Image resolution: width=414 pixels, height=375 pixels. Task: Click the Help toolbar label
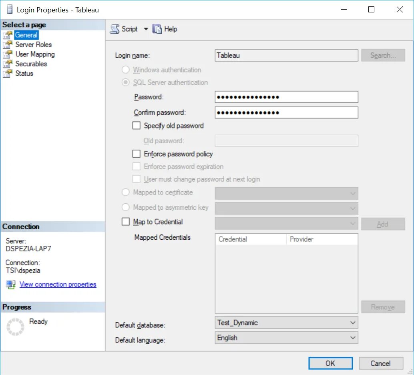(171, 29)
